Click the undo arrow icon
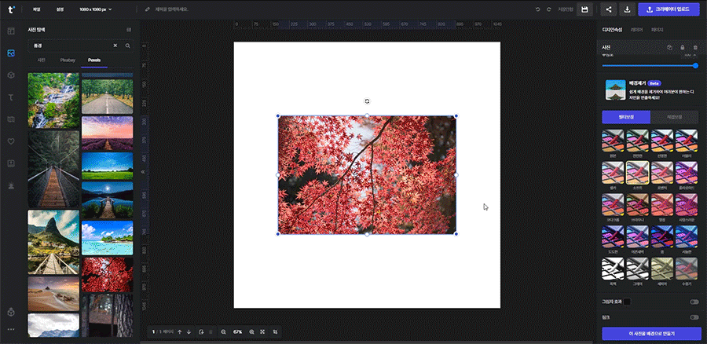The height and width of the screenshot is (344, 707). (x=537, y=9)
